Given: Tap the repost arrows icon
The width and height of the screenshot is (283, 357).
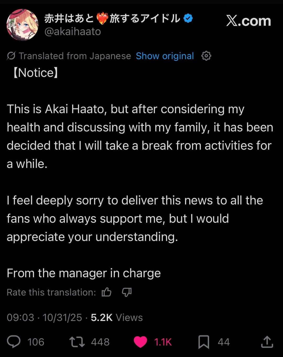Looking at the screenshot, I should (x=77, y=342).
